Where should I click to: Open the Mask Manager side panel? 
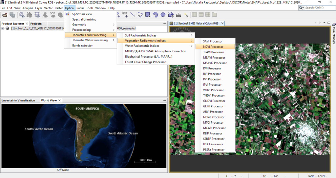tap(334, 34)
